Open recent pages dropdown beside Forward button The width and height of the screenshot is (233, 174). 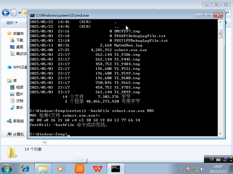point(20,13)
